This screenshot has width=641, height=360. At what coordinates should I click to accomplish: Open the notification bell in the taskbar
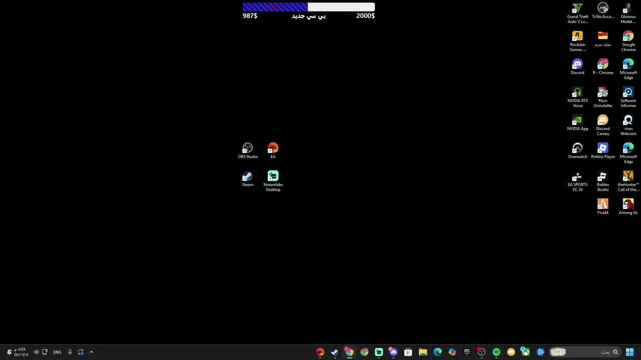tap(9, 352)
